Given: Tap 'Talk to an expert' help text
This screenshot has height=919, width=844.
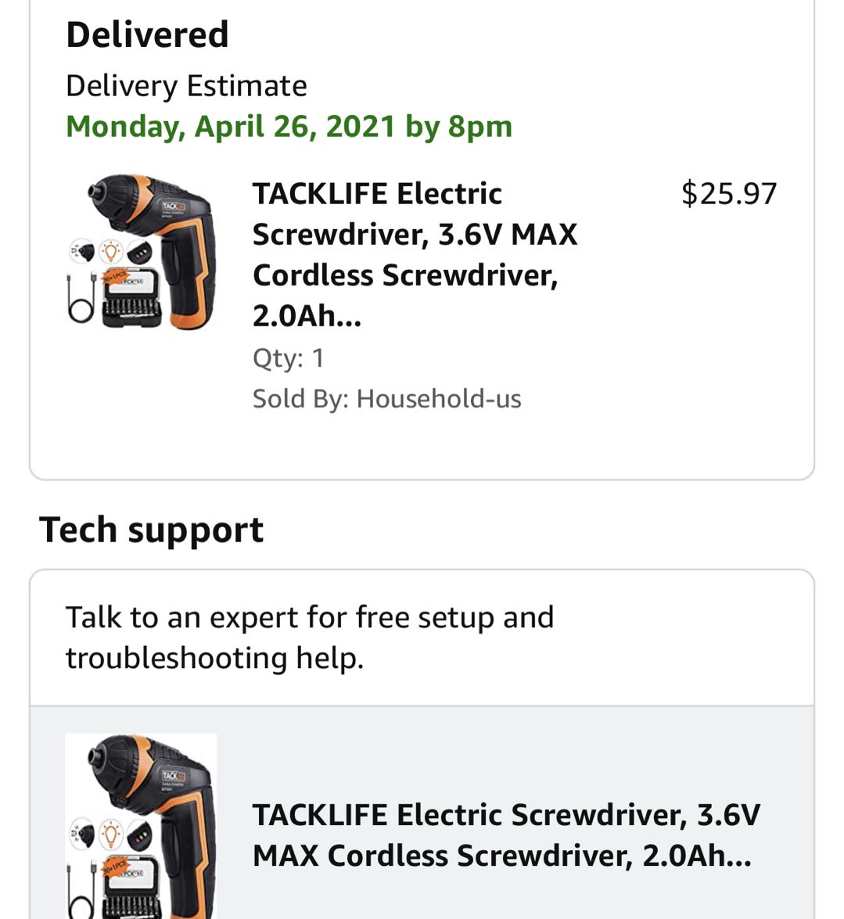Looking at the screenshot, I should [x=309, y=637].
